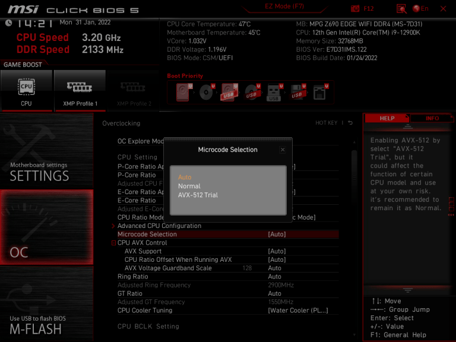Click the hard disk boot priority icon
This screenshot has height=342, width=456.
click(183, 92)
